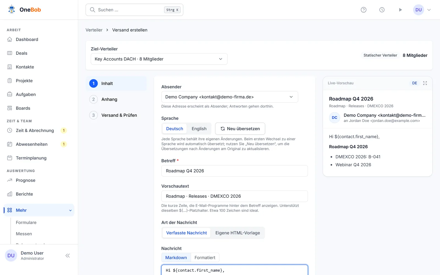Click the Zeit & Abrechnung clock icon
This screenshot has height=275, width=440.
click(x=10, y=130)
